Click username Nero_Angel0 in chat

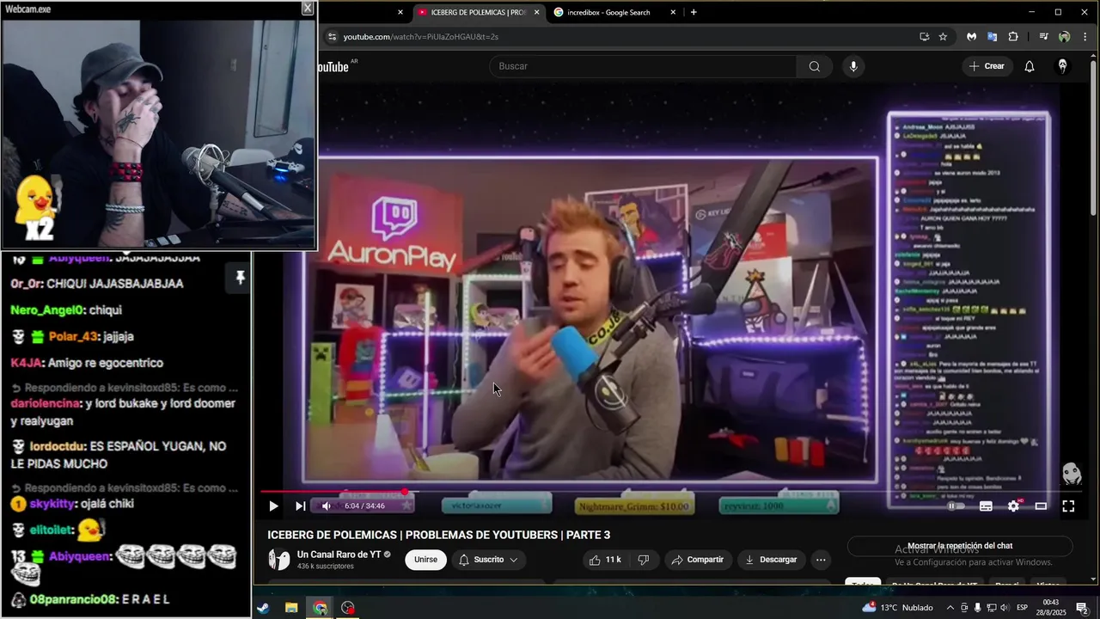point(48,310)
